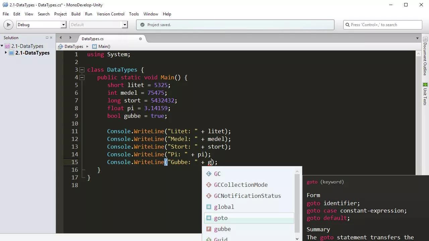
Task: Select the global keyword completion entry
Action: 249,207
